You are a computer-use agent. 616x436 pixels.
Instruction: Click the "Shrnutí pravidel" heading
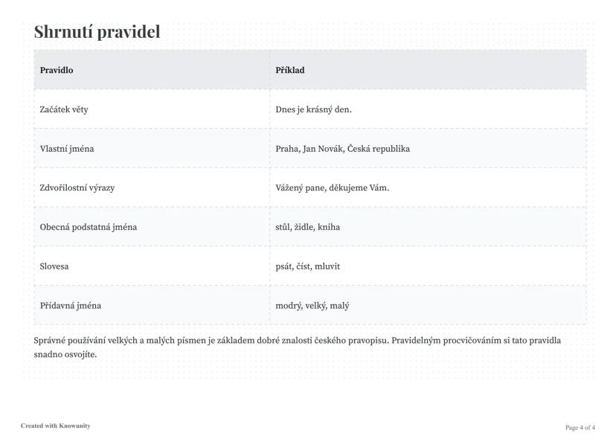pyautogui.click(x=97, y=32)
